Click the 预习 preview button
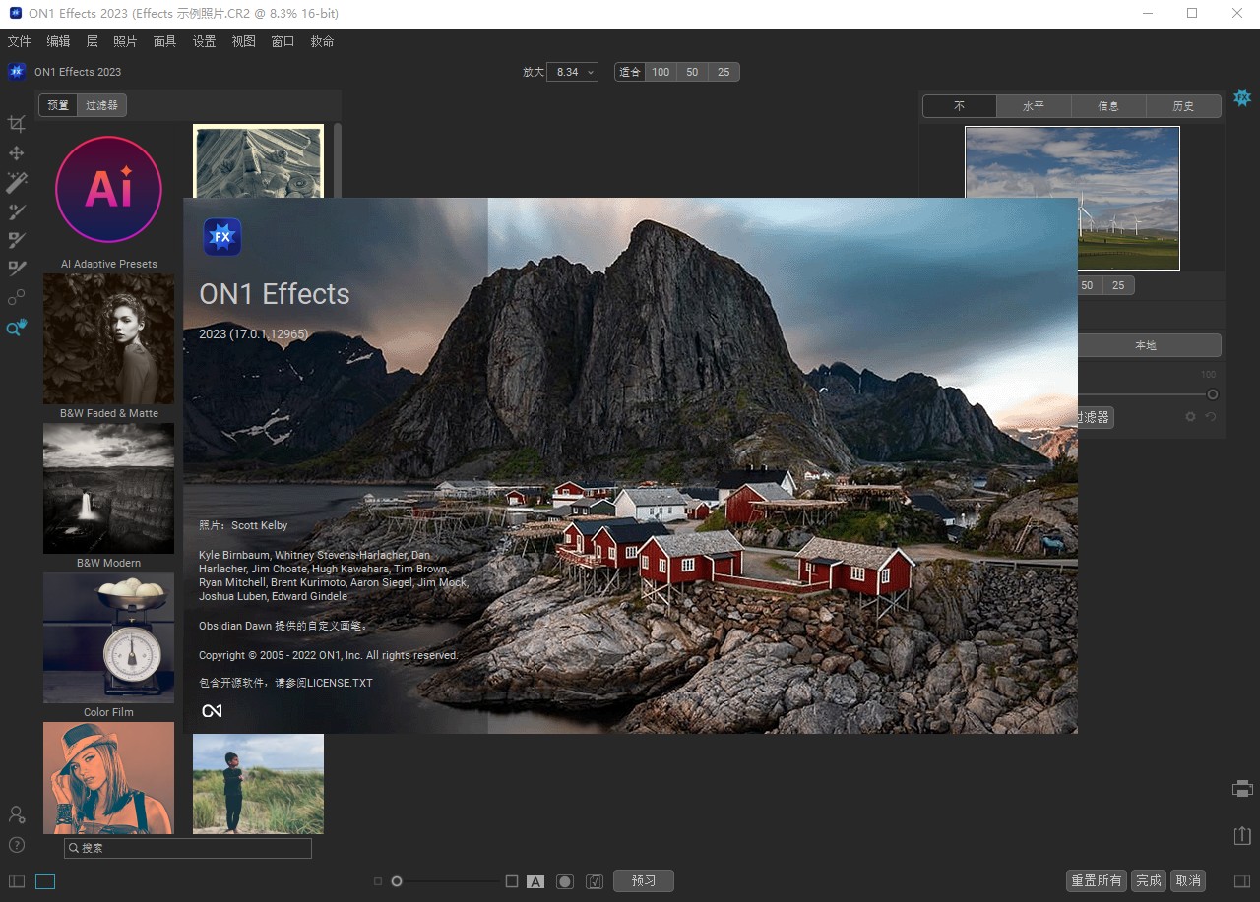The width and height of the screenshot is (1260, 902). tap(644, 881)
